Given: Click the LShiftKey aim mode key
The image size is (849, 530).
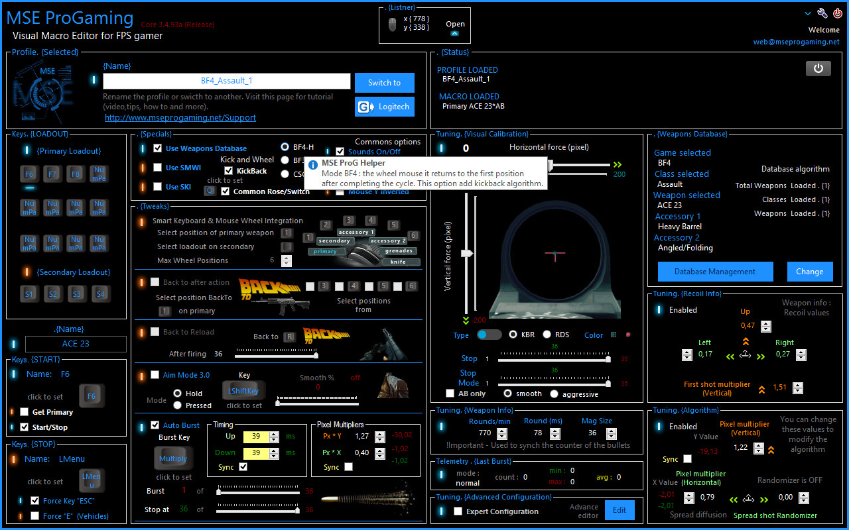Looking at the screenshot, I should pyautogui.click(x=243, y=391).
